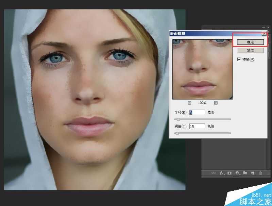Zoom out the Surface Blur preview

click(189, 103)
